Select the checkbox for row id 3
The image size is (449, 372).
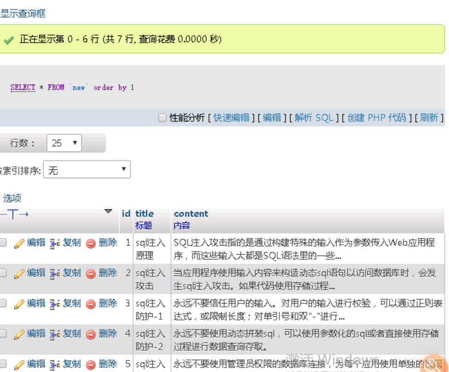point(3,303)
